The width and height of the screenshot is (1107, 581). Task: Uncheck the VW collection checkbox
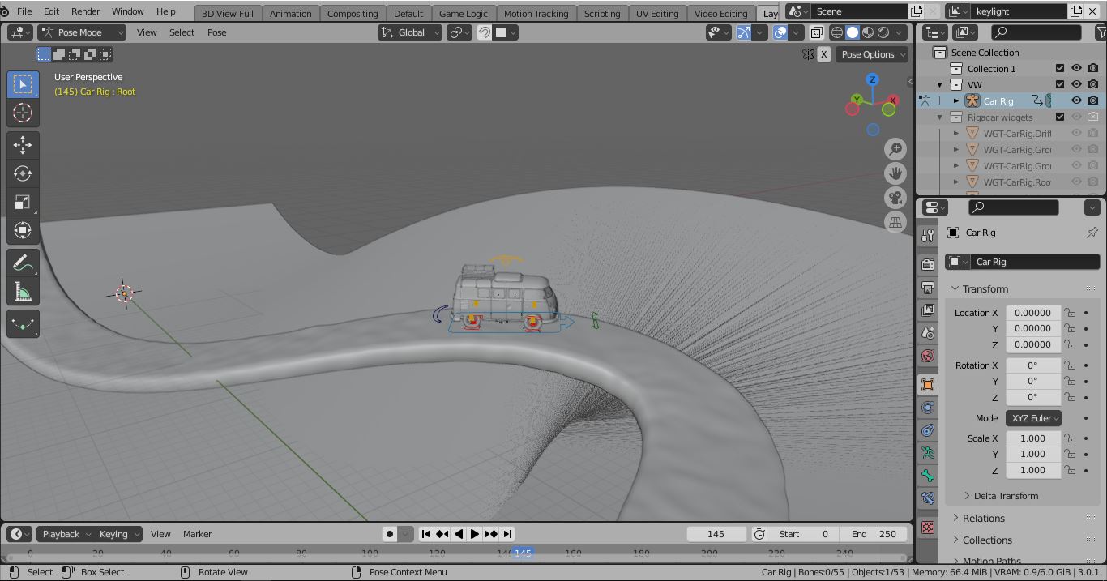[x=1060, y=84]
